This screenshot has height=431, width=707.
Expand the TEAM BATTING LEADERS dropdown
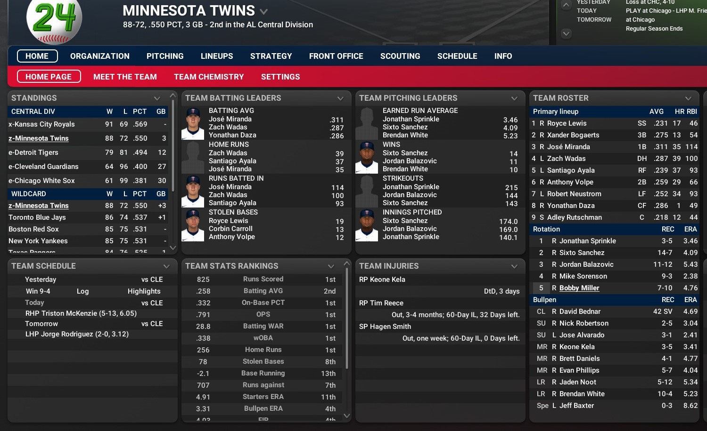[x=340, y=98]
